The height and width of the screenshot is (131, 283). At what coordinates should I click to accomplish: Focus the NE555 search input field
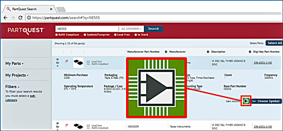(87, 29)
